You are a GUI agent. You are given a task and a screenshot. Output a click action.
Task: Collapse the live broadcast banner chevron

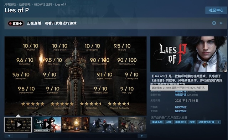[x=221, y=23]
